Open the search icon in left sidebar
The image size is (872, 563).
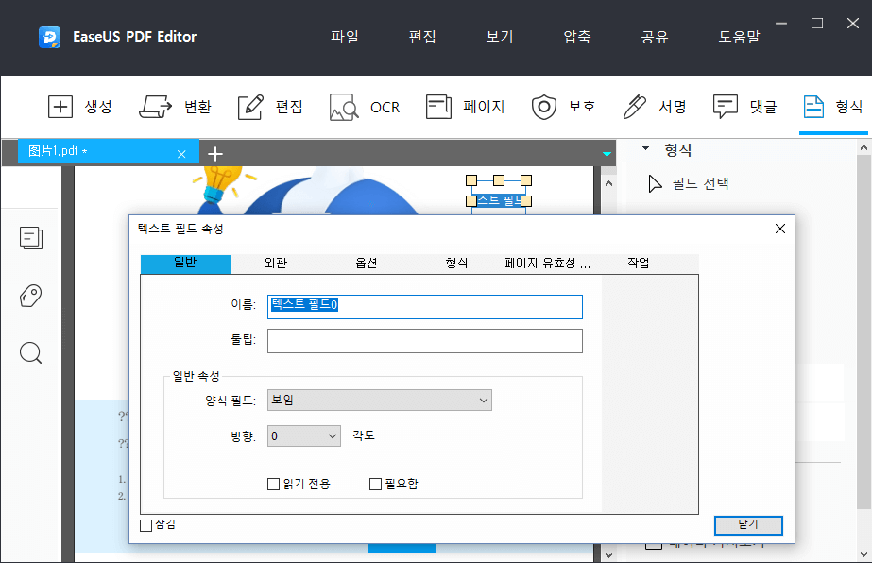[x=30, y=352]
